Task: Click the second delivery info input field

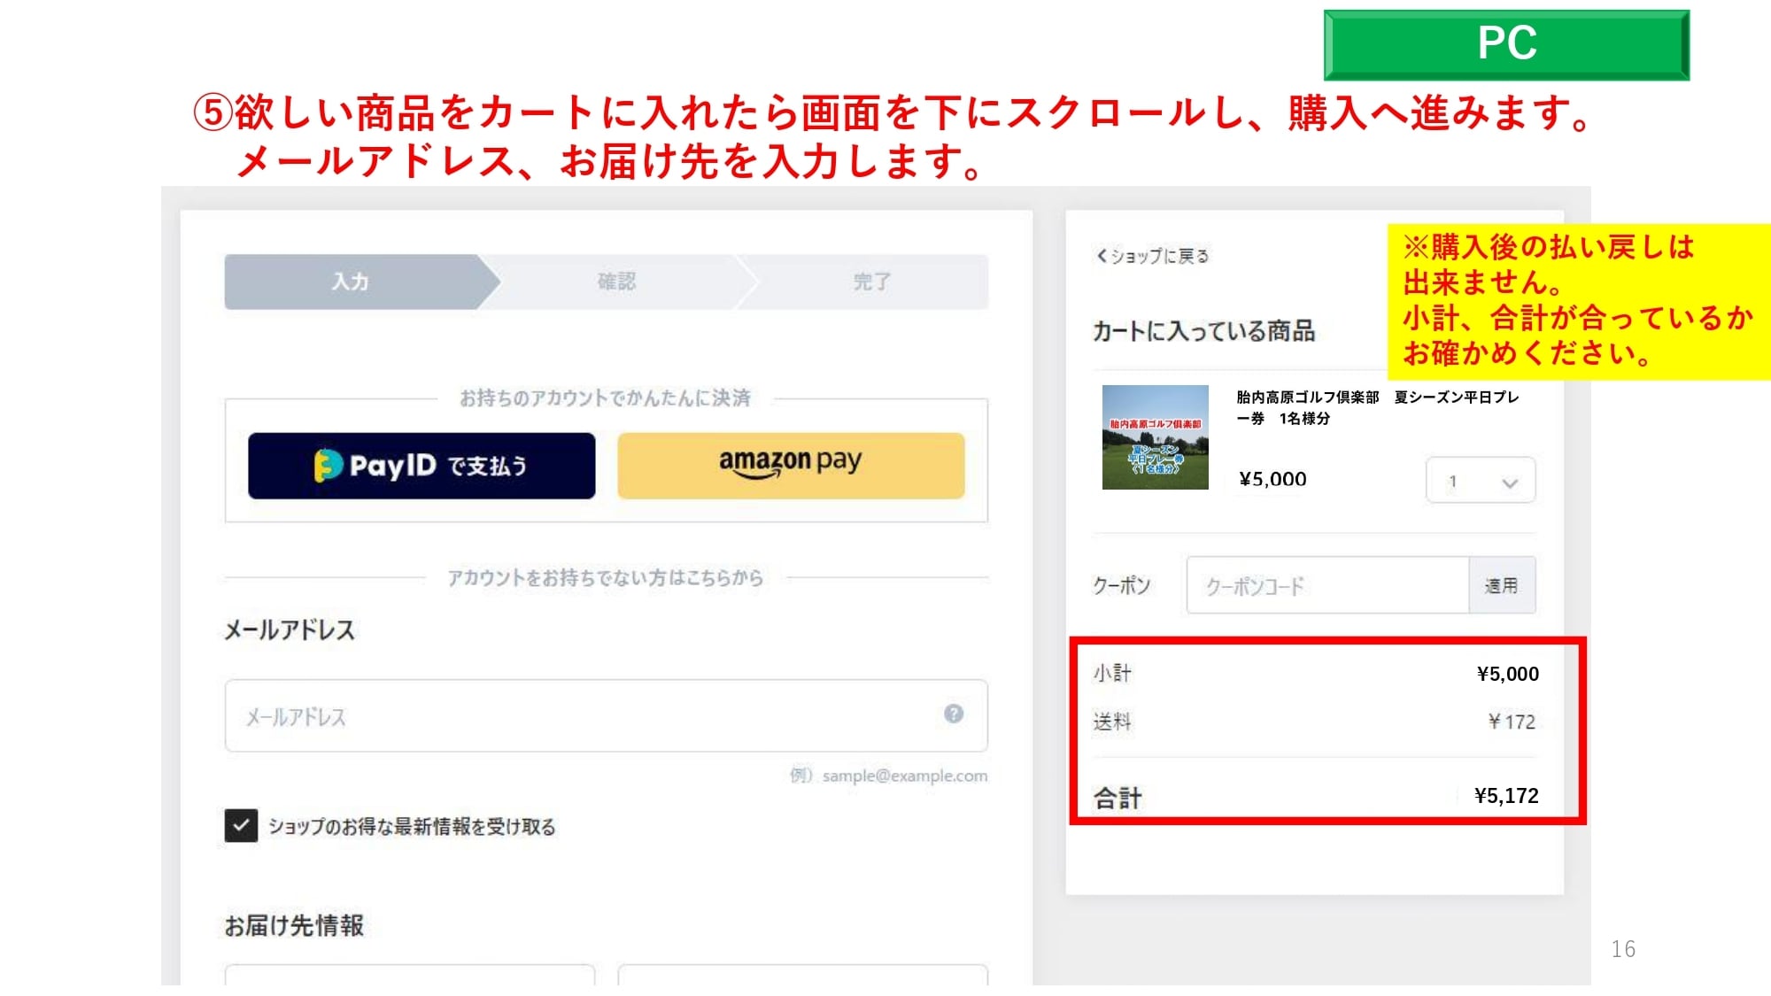Action: 802,975
